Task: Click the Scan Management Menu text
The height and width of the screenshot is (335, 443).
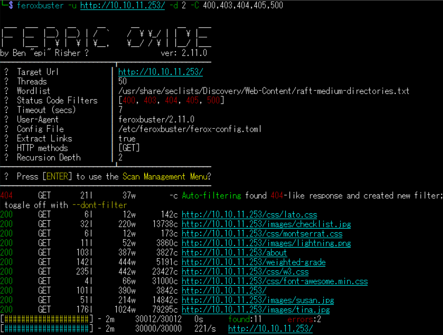Action: tap(165, 177)
